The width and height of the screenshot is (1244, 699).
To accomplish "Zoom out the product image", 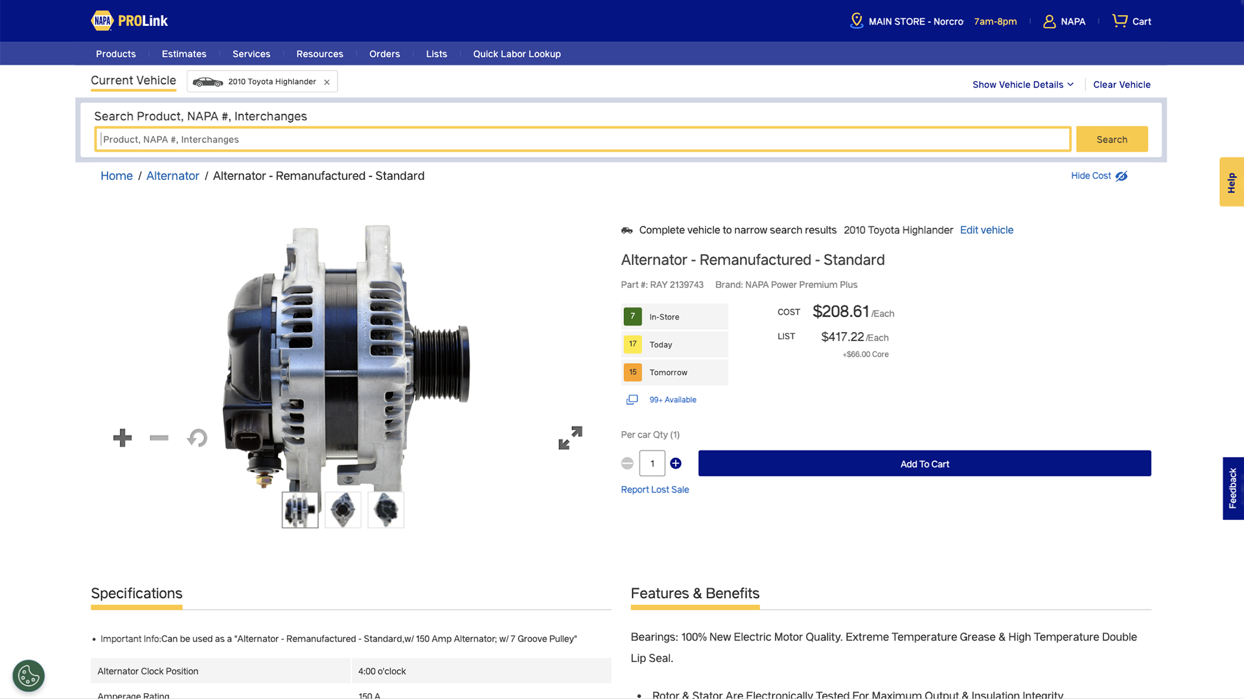I will pyautogui.click(x=159, y=438).
